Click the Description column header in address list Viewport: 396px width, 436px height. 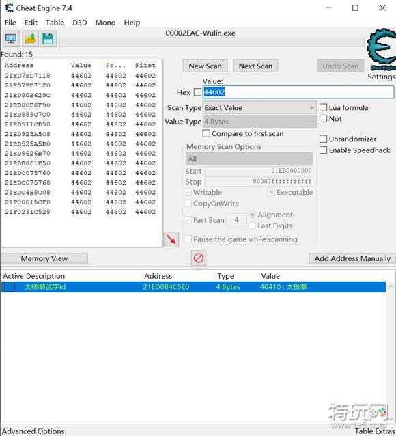[x=45, y=276]
